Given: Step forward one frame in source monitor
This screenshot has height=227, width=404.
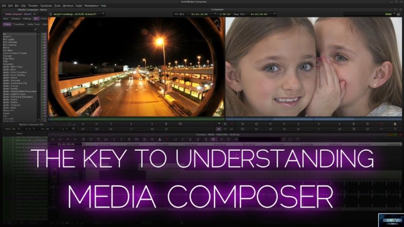Looking at the screenshot, I should tap(97, 124).
